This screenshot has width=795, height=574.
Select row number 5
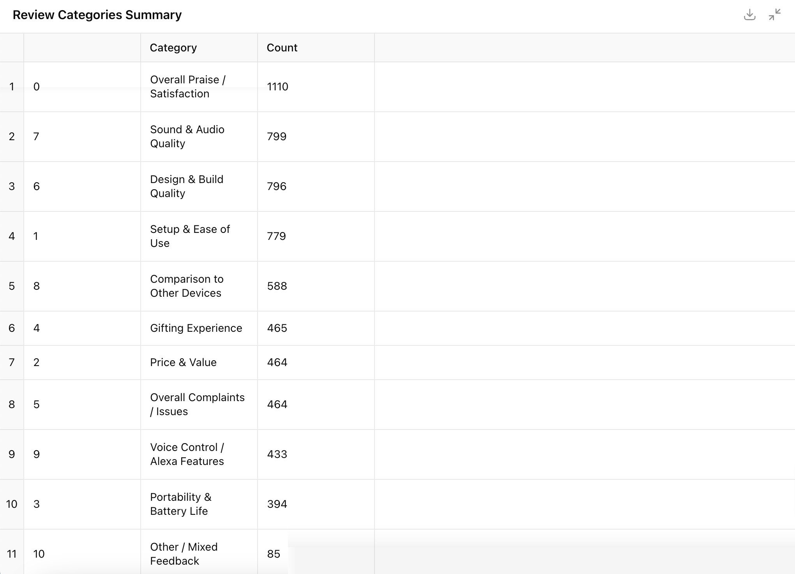[x=12, y=286]
